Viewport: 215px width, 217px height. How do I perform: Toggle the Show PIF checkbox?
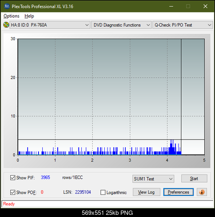pos(12,178)
